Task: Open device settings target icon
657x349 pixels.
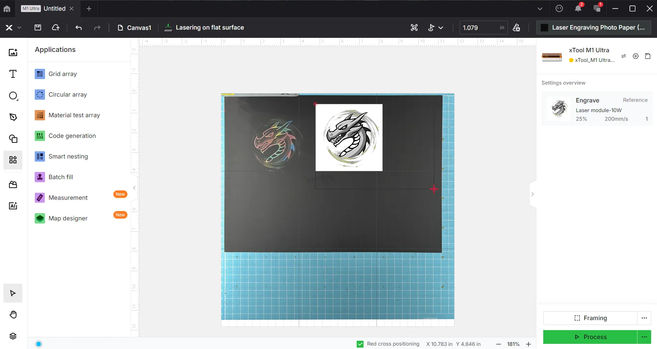Action: [x=636, y=56]
